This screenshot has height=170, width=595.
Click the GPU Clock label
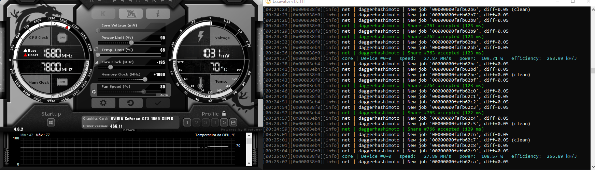pyautogui.click(x=39, y=37)
